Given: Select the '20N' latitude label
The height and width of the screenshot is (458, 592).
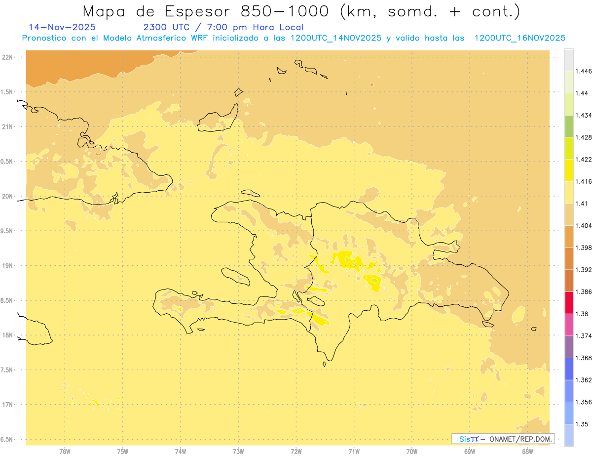Looking at the screenshot, I should (8, 196).
